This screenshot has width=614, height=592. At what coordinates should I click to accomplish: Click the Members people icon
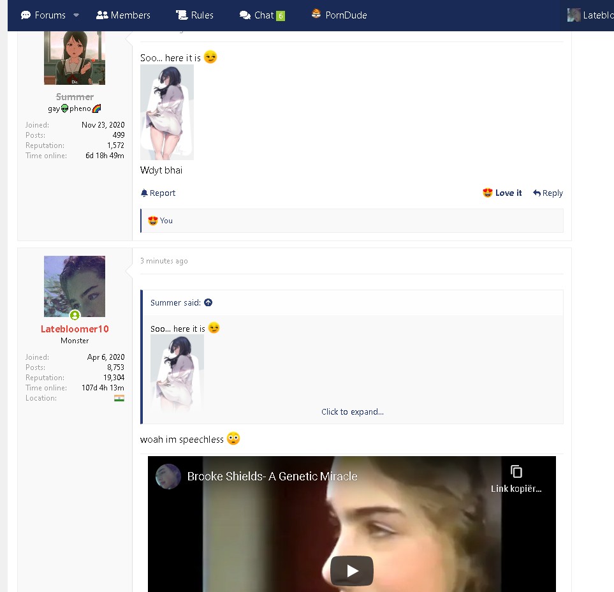pos(102,15)
